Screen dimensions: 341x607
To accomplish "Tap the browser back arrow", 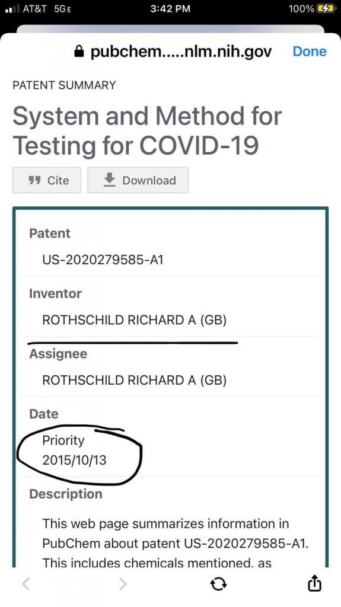I will point(26,583).
